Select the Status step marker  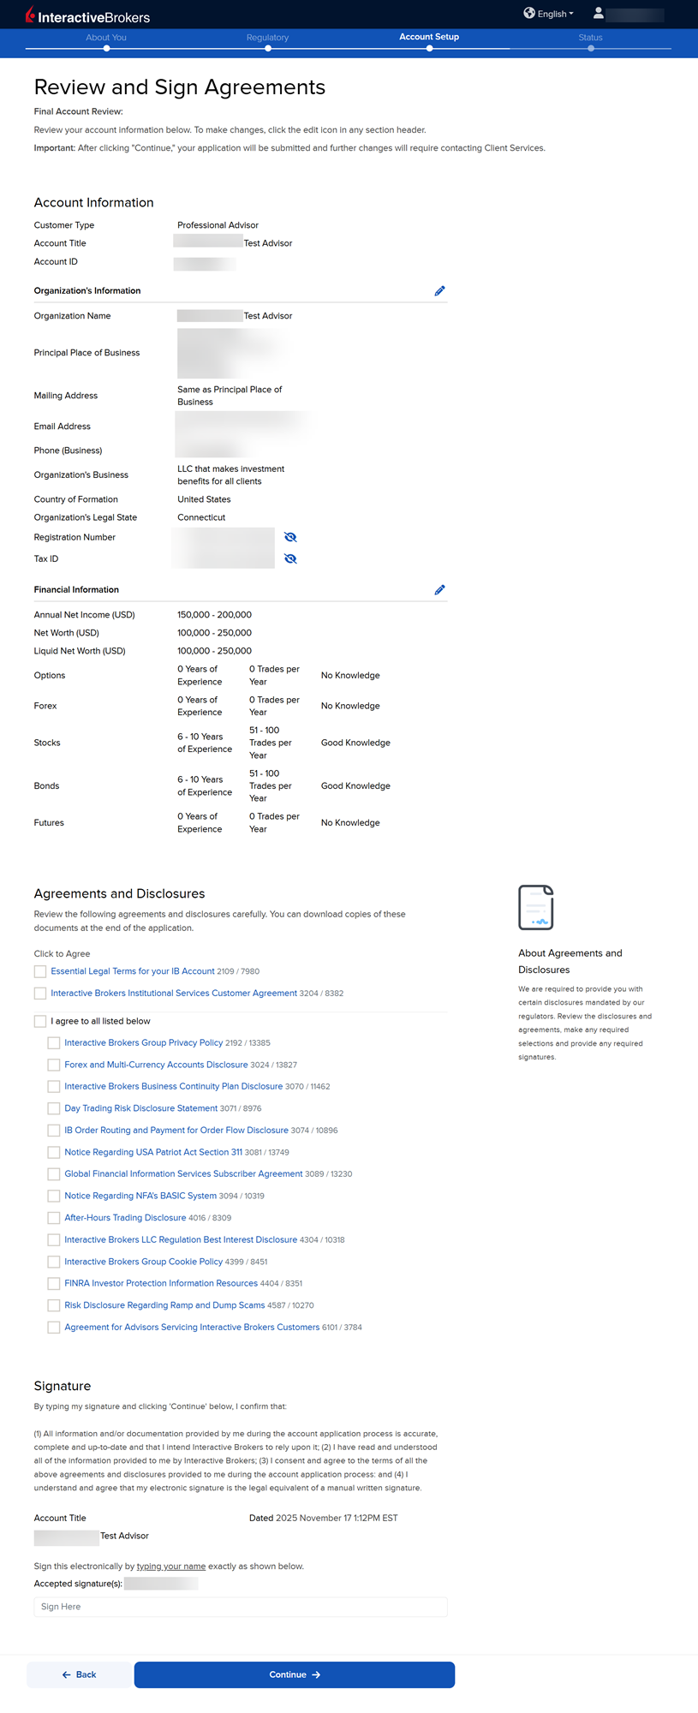coord(590,48)
